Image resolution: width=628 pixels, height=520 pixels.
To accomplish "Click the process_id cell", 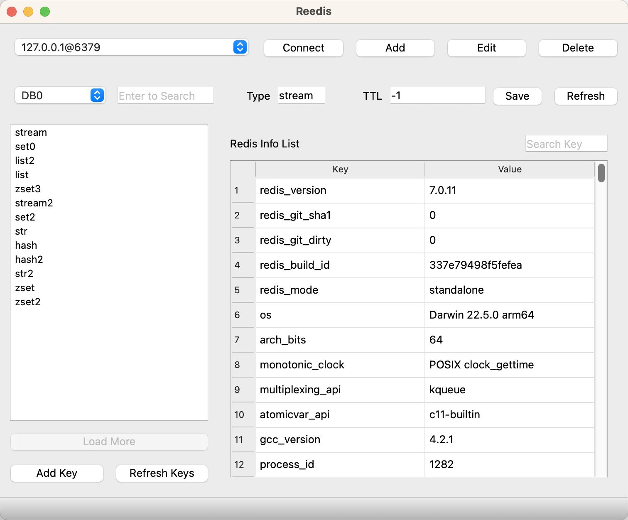I will (x=340, y=465).
